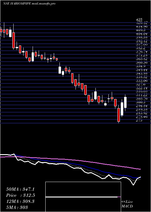
Task: Click the 289.38 price axis label
Action: point(142,110)
